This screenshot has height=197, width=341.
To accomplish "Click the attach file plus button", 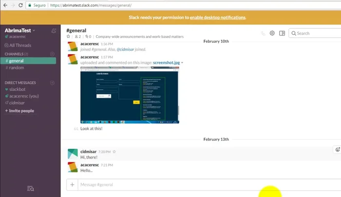I will click(72, 185).
